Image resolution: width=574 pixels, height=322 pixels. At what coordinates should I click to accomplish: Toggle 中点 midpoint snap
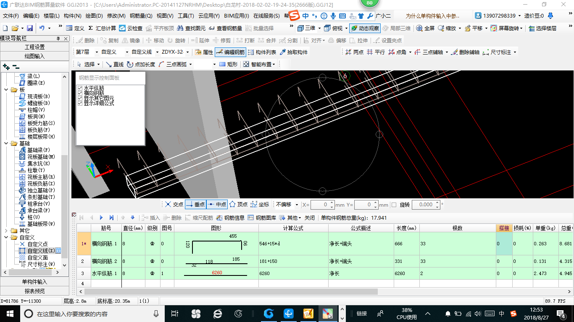point(217,204)
